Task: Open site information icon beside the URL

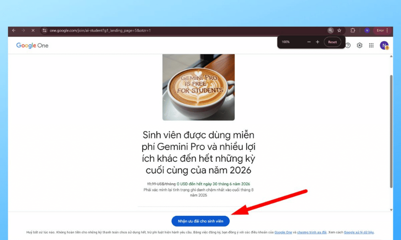Action: pyautogui.click(x=44, y=30)
